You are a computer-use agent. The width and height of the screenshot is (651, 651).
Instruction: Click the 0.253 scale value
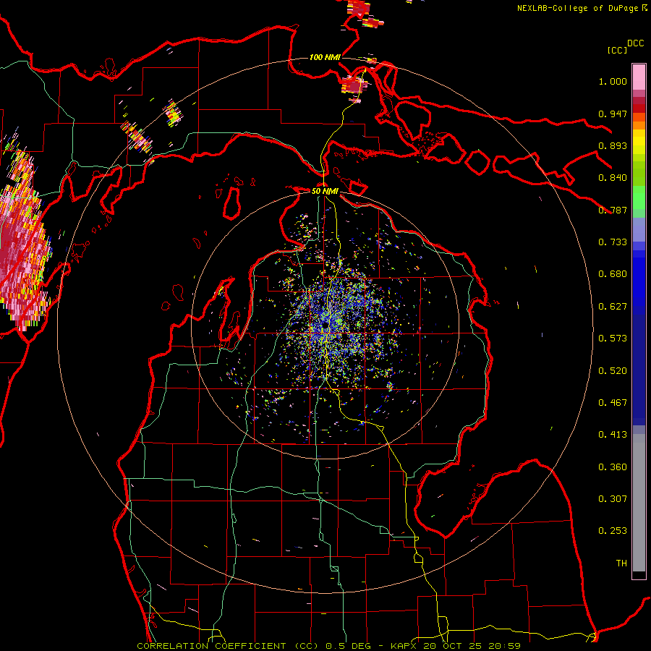[613, 531]
